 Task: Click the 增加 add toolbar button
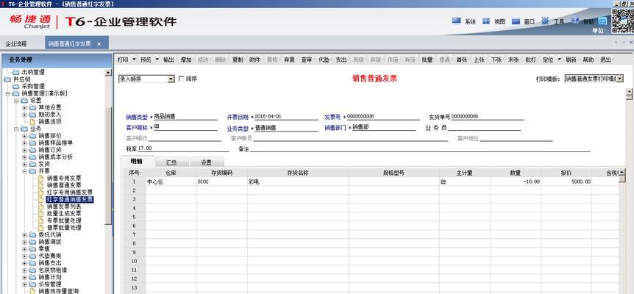coord(186,60)
